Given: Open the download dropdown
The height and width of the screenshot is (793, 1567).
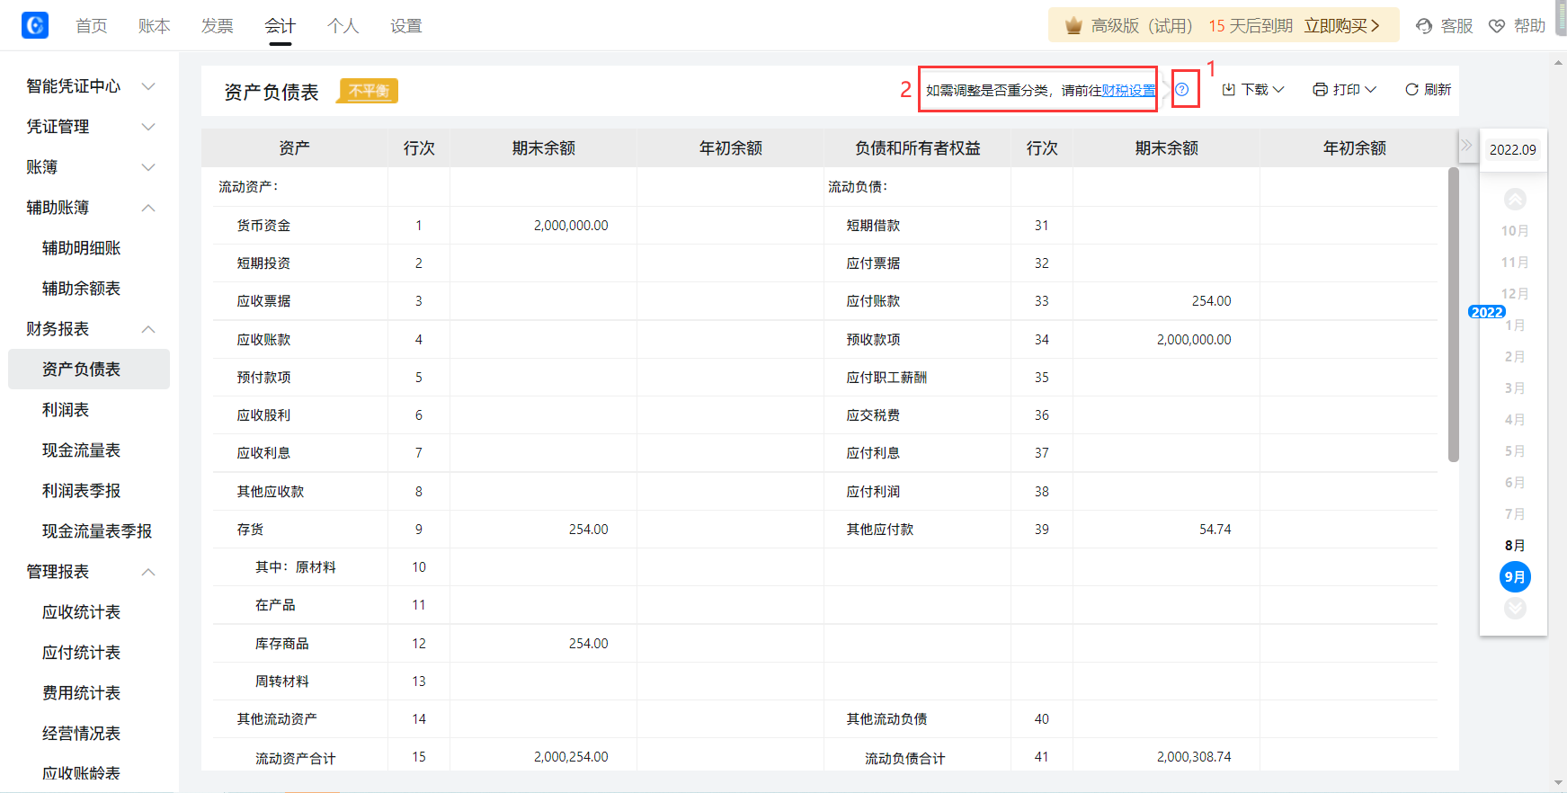Looking at the screenshot, I should [x=1253, y=90].
